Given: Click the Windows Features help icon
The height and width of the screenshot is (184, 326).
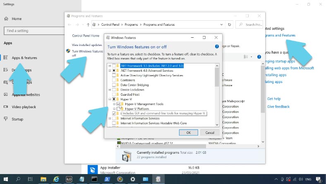Looking at the screenshot, I should [x=217, y=46].
